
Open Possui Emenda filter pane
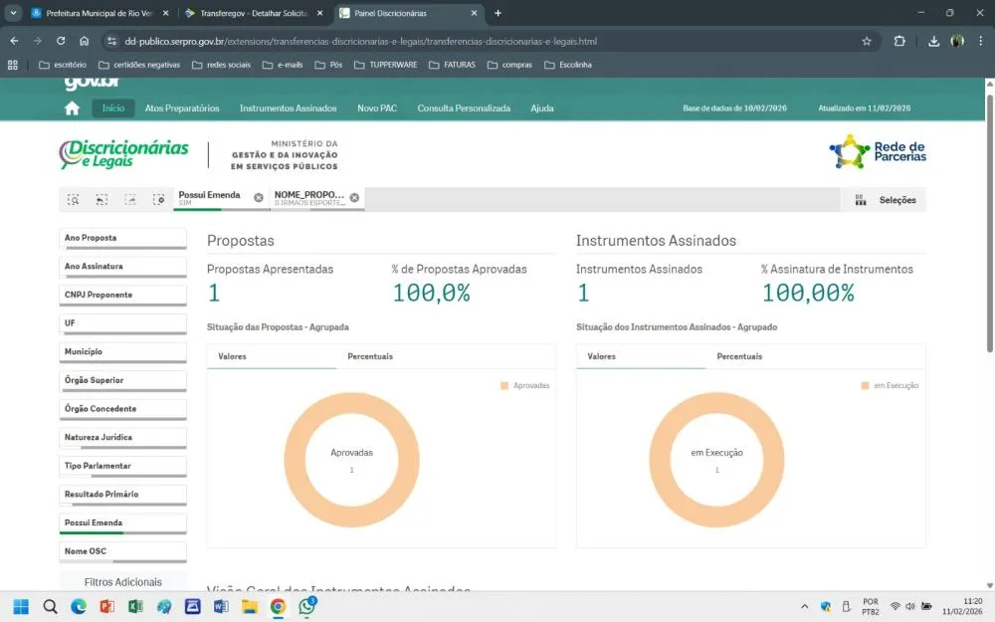(122, 523)
